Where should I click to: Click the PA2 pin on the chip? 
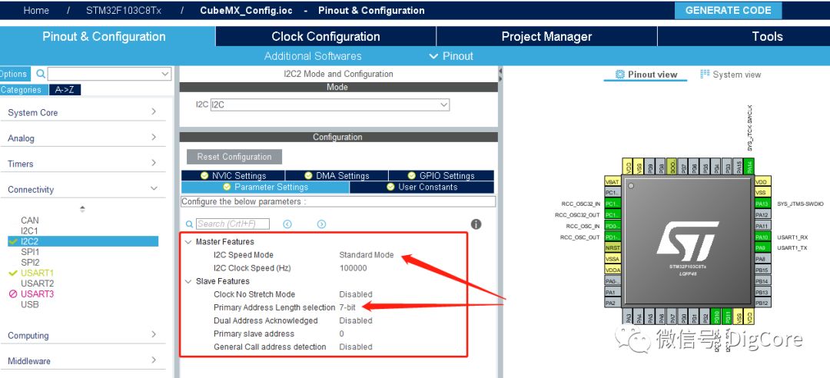coord(612,303)
